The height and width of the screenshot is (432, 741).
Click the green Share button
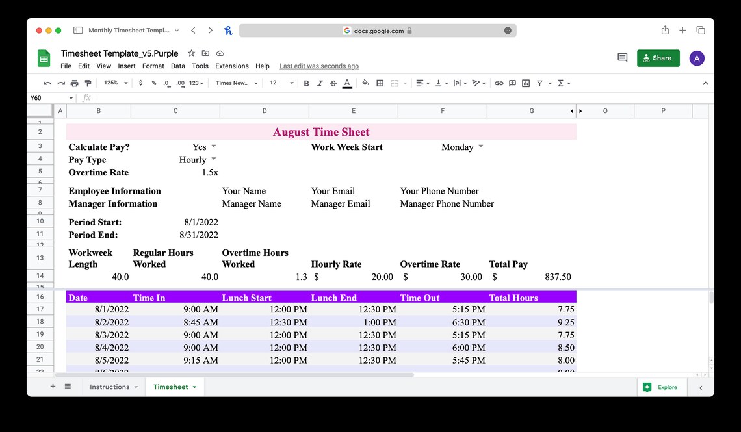(658, 58)
